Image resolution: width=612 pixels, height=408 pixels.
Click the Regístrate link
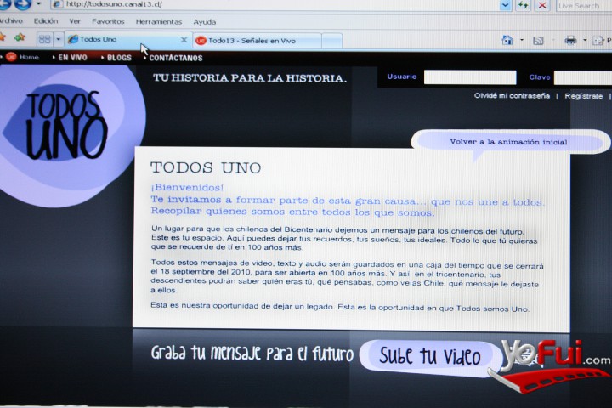tap(583, 96)
